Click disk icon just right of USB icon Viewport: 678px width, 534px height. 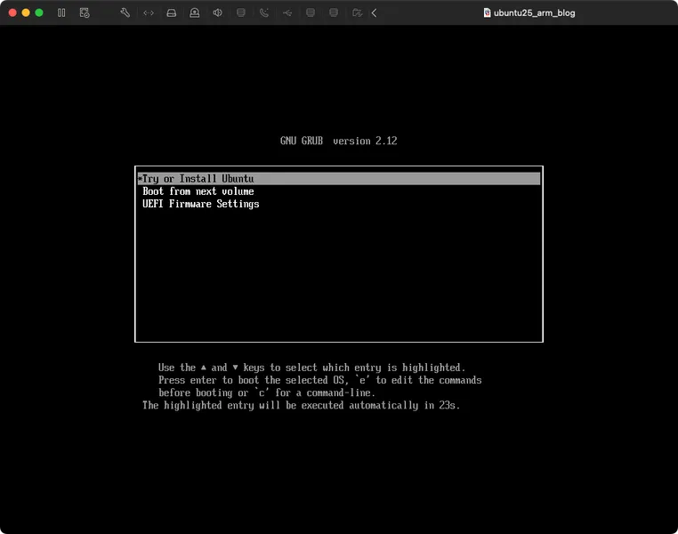coord(311,13)
